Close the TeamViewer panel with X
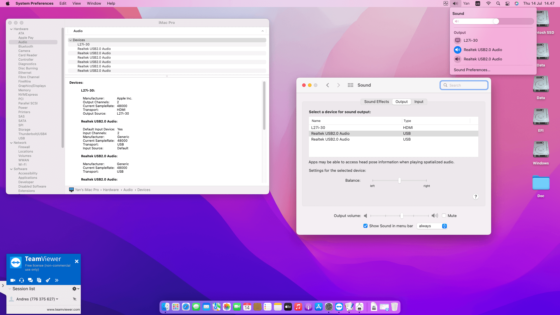 pos(77,261)
